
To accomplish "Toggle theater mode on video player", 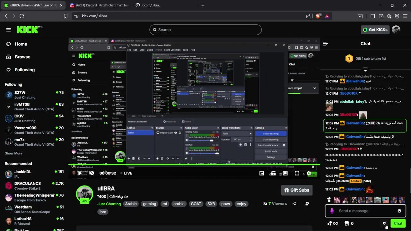I will point(285,173).
